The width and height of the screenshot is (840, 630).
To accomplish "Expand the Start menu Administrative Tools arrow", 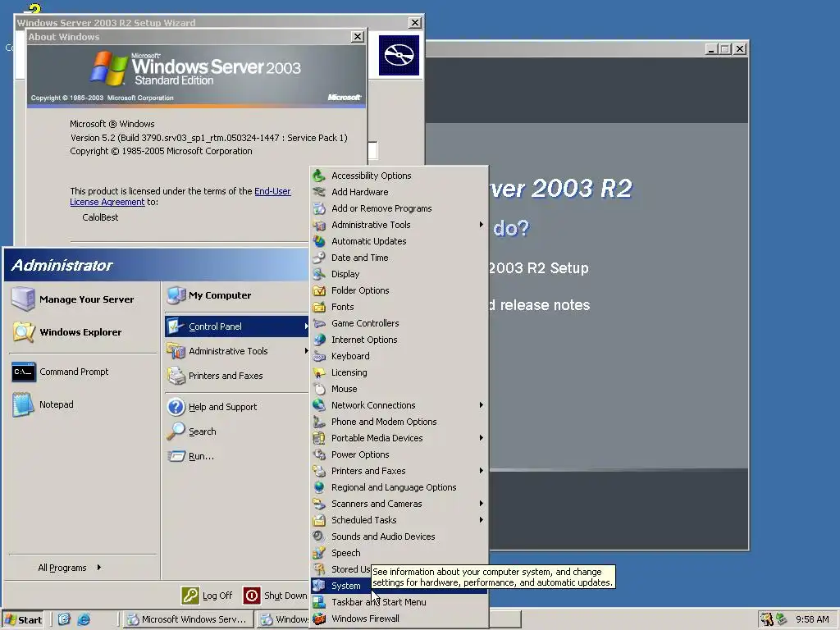I will tap(306, 351).
